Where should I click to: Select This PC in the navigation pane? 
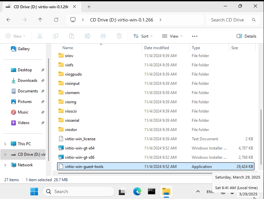click(x=21, y=144)
